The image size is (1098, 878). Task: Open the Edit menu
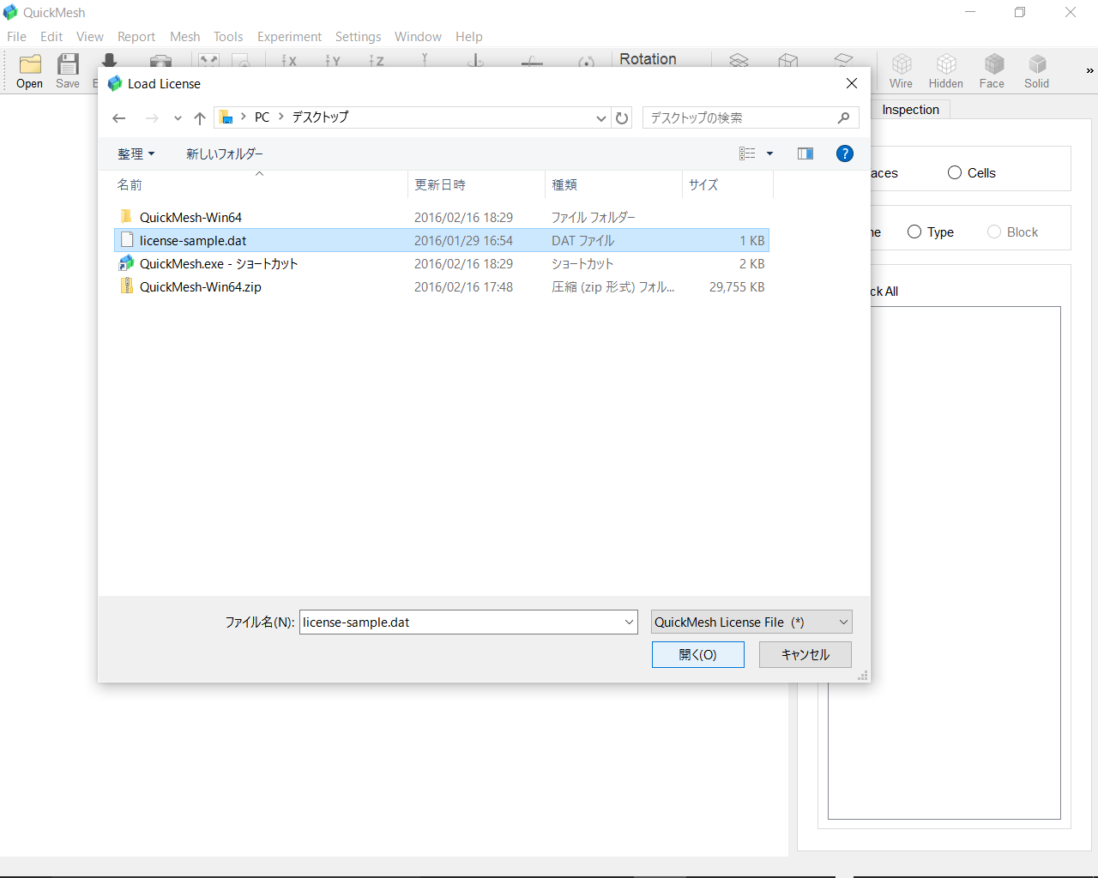tap(51, 36)
